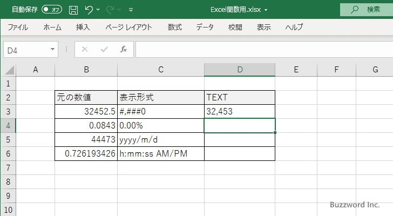This screenshot has width=393, height=216.
Task: Click the Redo arrow icon
Action: 110,10
